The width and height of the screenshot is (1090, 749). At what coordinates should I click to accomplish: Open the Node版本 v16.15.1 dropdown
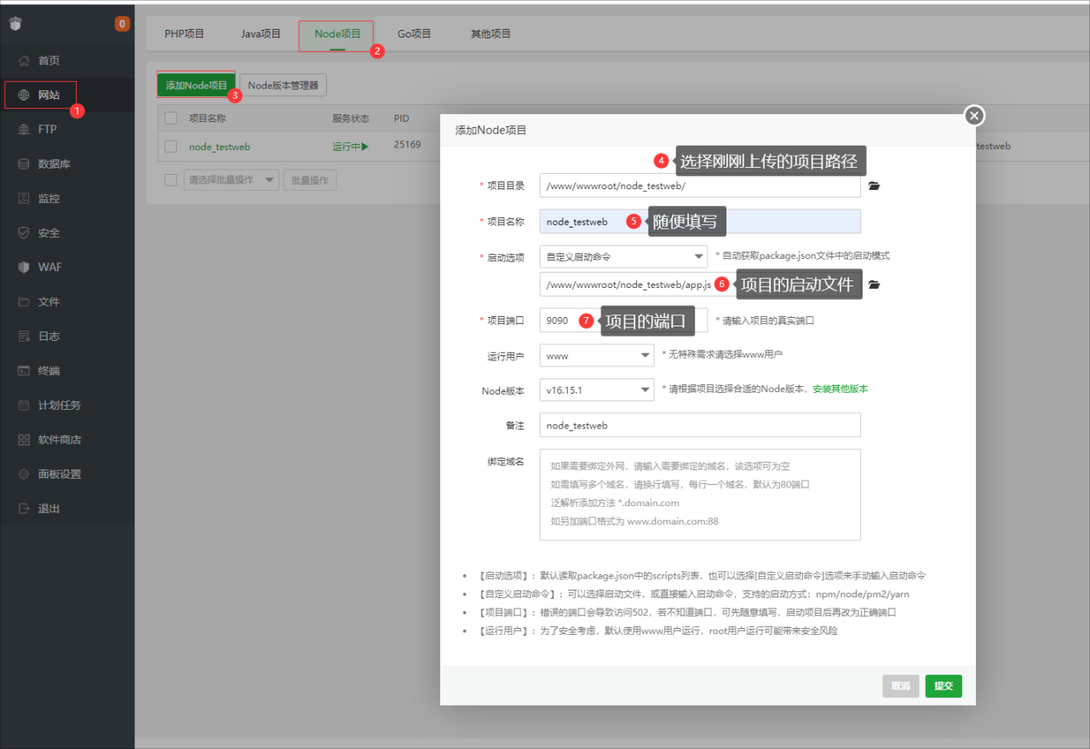596,389
